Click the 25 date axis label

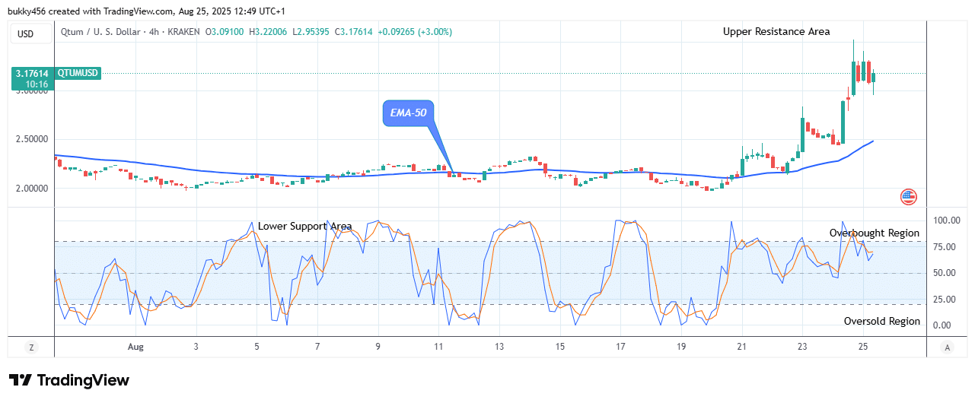tap(862, 347)
